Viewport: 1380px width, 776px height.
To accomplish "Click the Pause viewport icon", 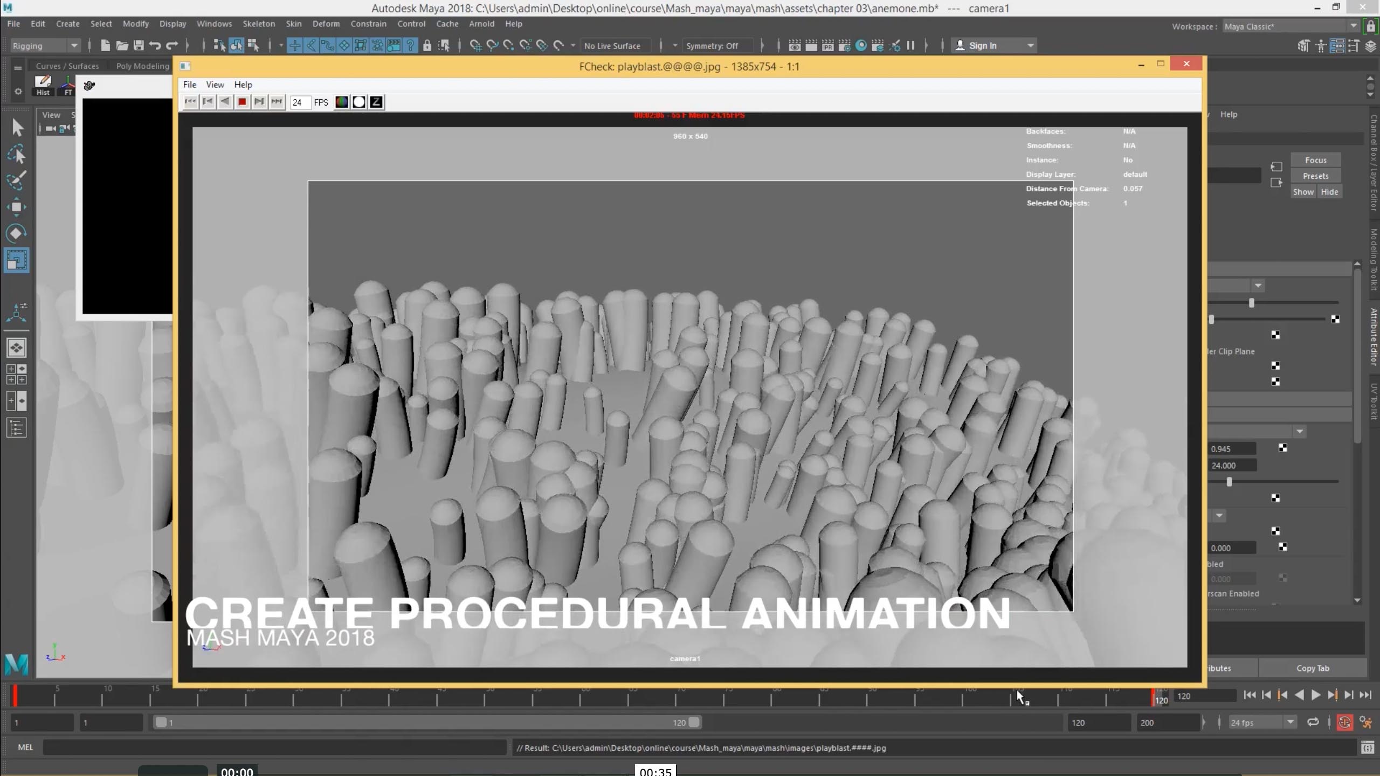I will point(910,46).
